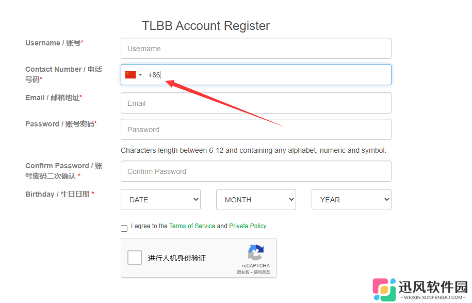Viewport: 472px width, 303px height.
Task: Expand the country code arrow beside the flag
Action: click(140, 75)
